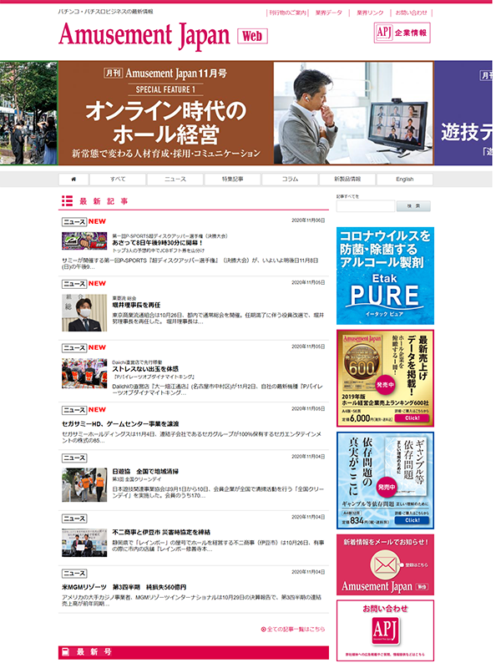Viewport: 501px width, 668px height.
Task: Click 発売中 badge on ランキング600社 ad
Action: pyautogui.click(x=385, y=385)
